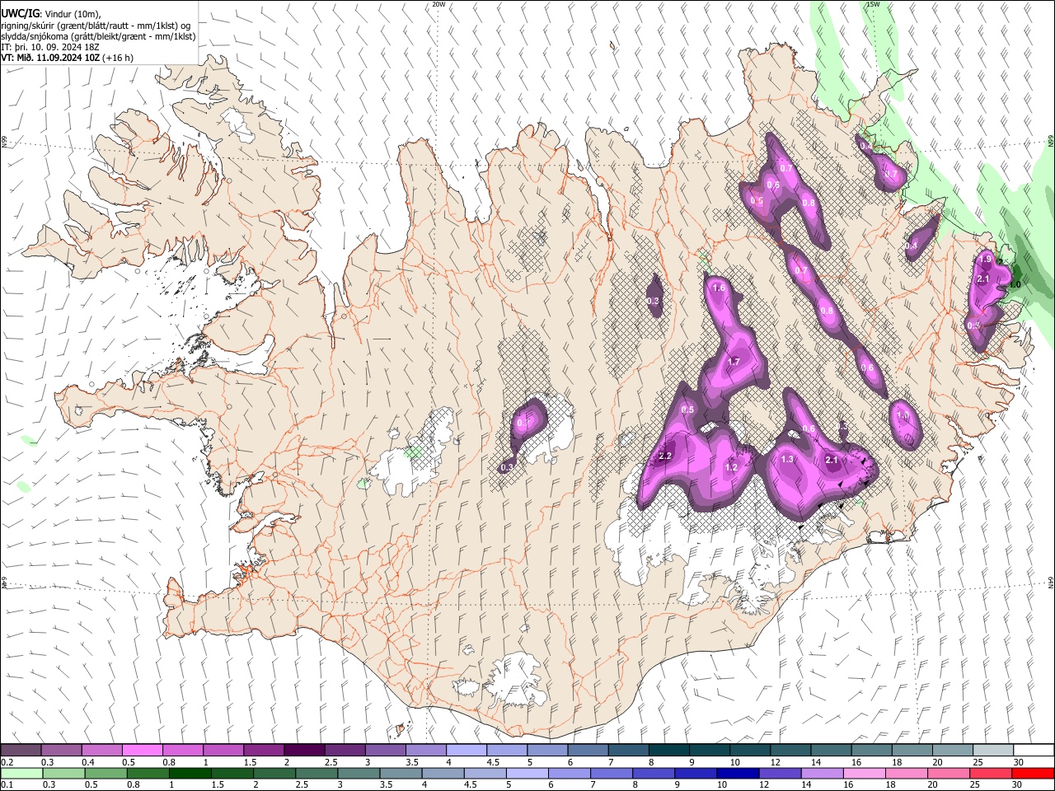Image resolution: width=1055 pixels, height=791 pixels.
Task: Select the bright red 30 rain swatch
Action: click(x=1033, y=774)
